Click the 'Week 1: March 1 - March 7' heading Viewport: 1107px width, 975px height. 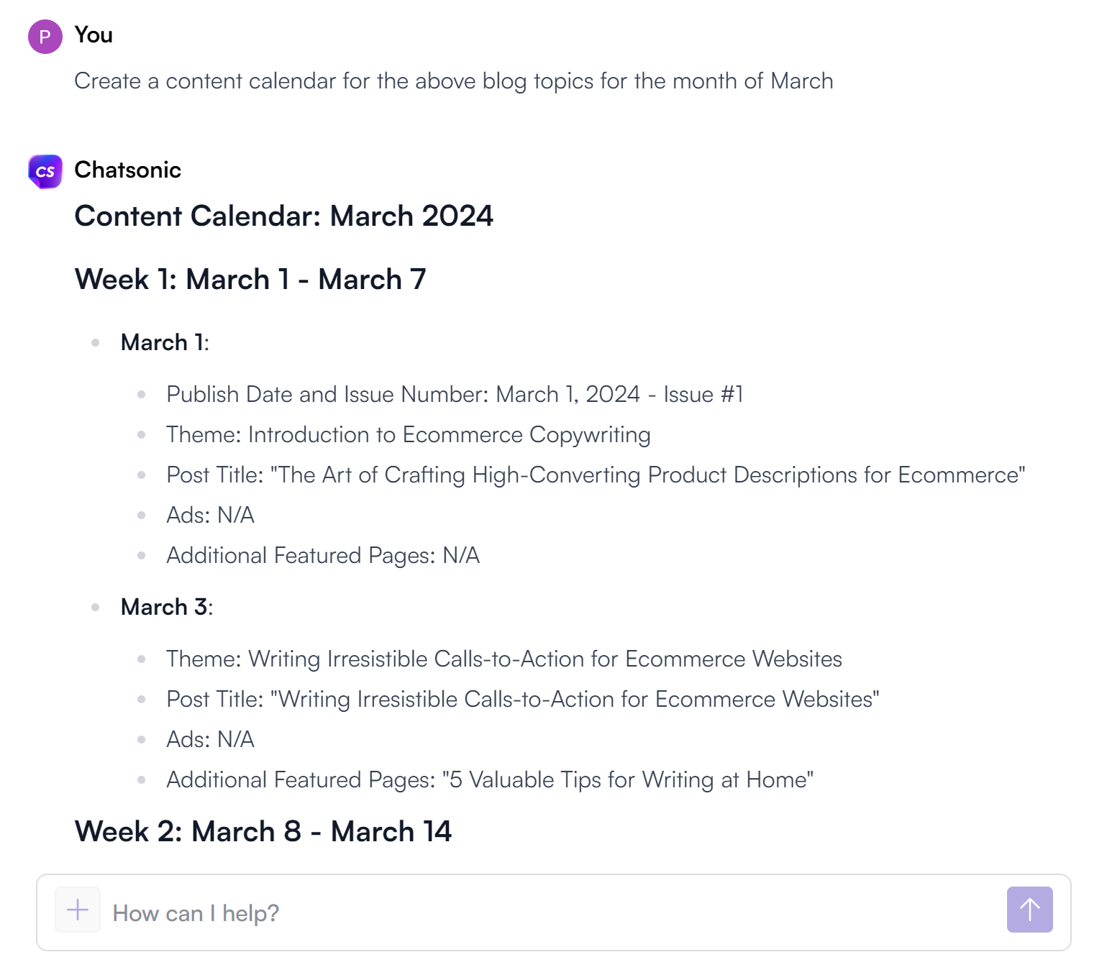coord(250,280)
